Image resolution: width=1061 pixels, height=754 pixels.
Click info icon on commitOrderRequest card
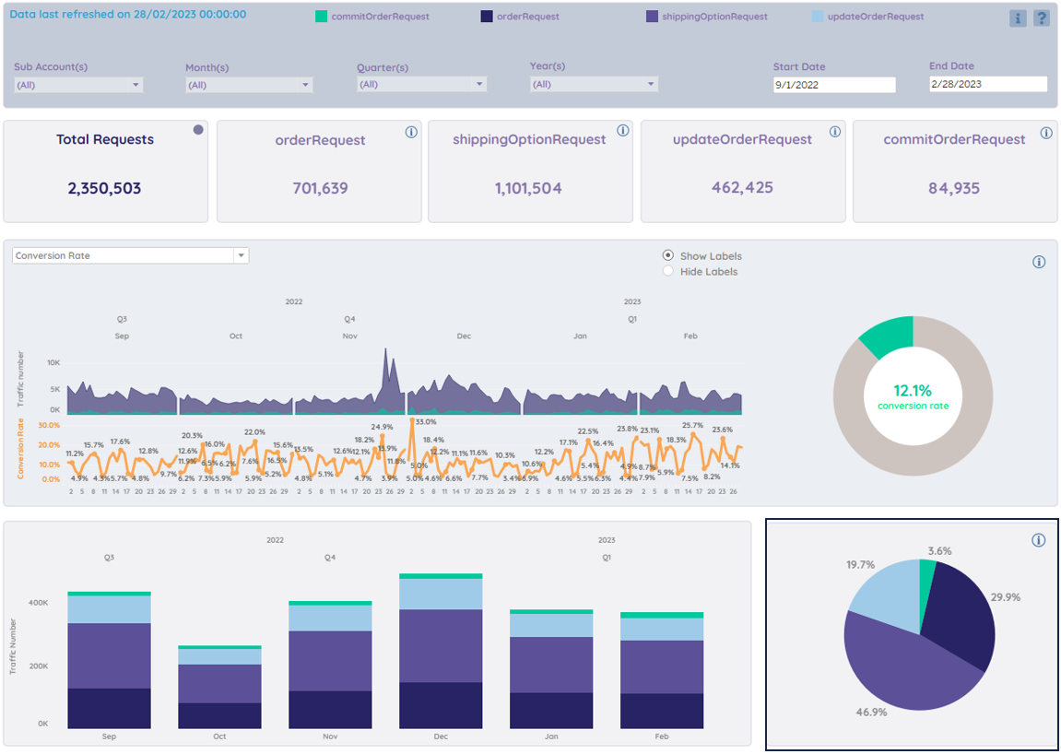[1047, 132]
